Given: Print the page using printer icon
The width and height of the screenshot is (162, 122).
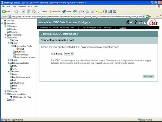Looking at the screenshot, I should (x=87, y=11).
